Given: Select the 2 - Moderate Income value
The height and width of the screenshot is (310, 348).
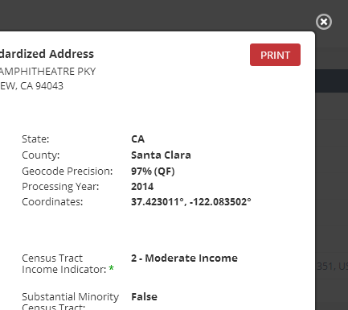Looking at the screenshot, I should point(184,258).
